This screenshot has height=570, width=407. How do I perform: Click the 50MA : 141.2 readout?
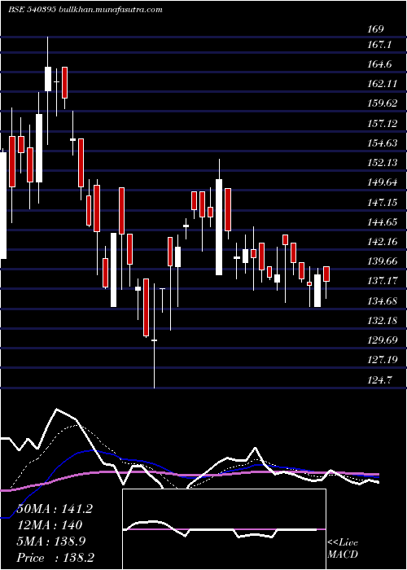(55, 509)
